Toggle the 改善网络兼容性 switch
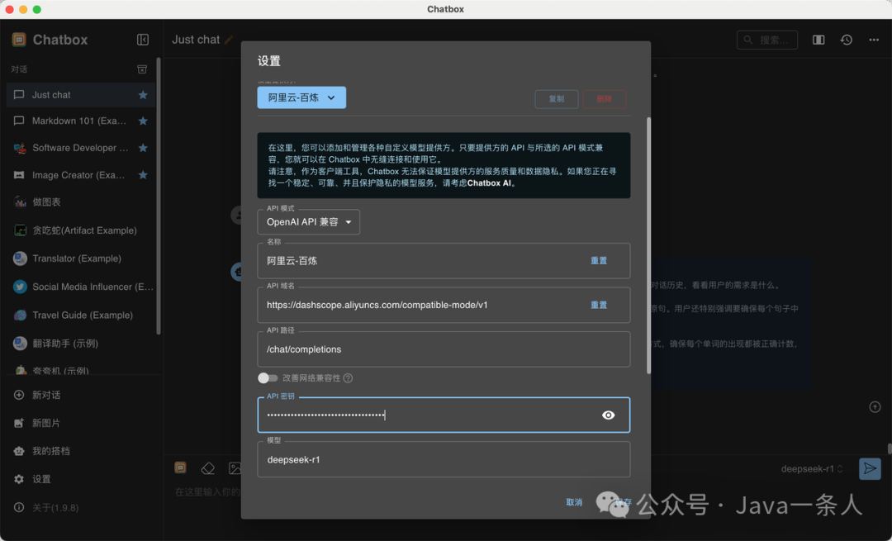The image size is (892, 541). coord(268,378)
